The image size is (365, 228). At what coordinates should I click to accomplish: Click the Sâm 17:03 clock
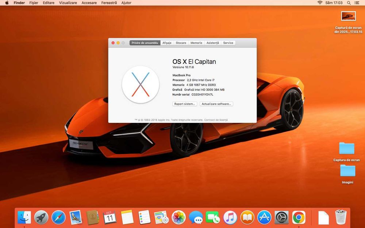click(x=334, y=3)
